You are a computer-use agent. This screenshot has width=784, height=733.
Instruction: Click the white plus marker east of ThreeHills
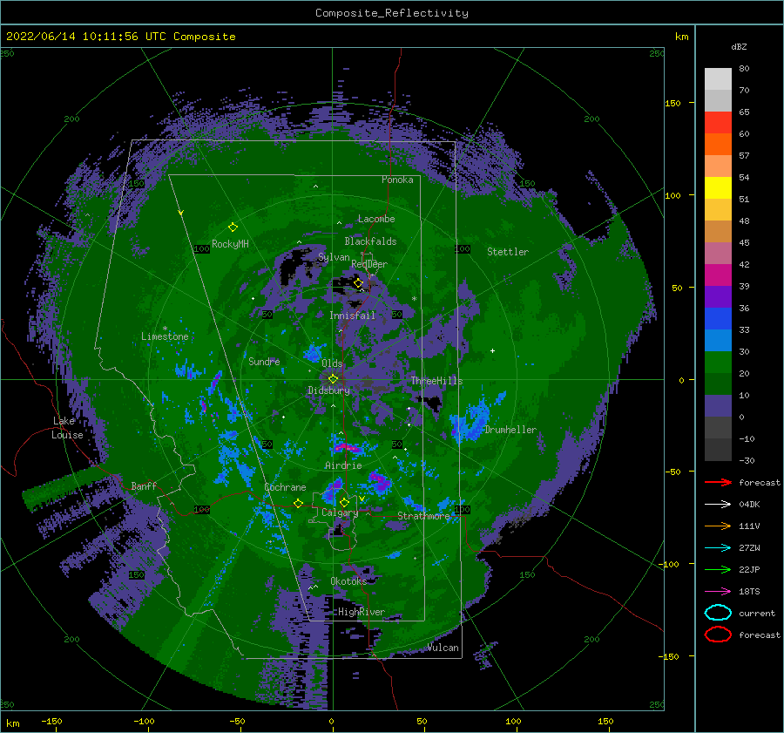coord(492,350)
